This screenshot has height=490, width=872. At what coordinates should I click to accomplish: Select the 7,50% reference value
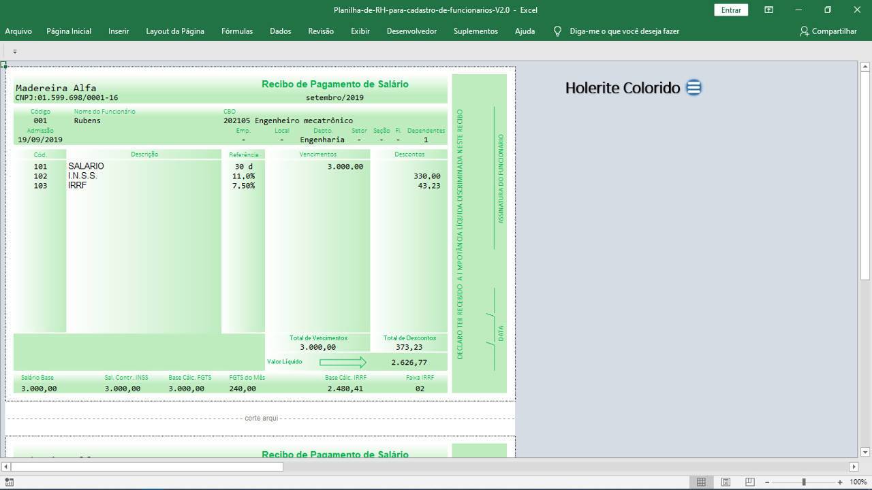tap(243, 186)
